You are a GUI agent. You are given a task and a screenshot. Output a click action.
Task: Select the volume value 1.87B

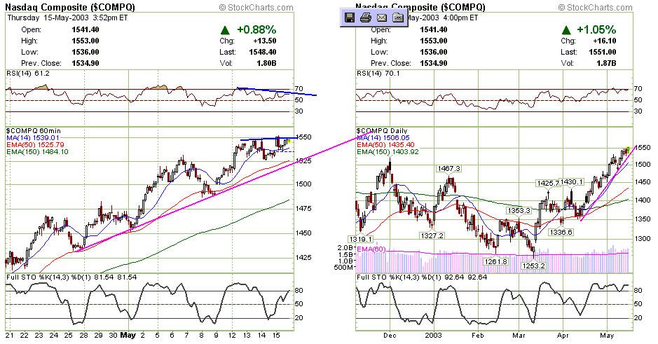tap(606, 63)
